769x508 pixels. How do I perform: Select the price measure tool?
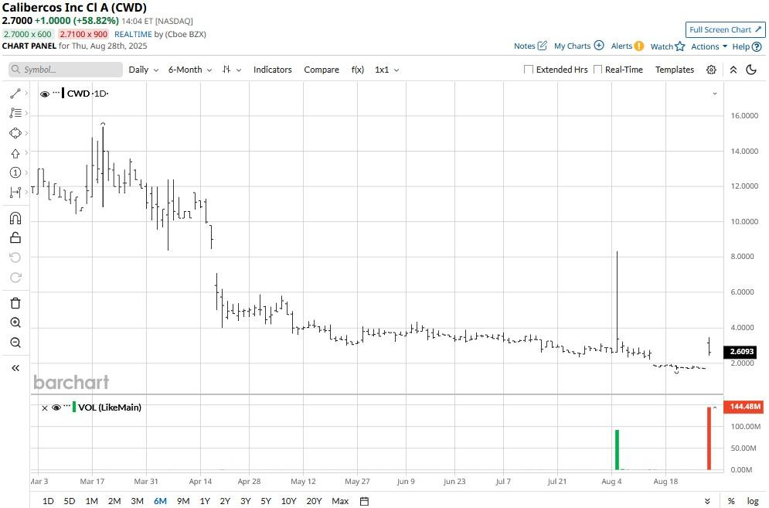[15, 193]
